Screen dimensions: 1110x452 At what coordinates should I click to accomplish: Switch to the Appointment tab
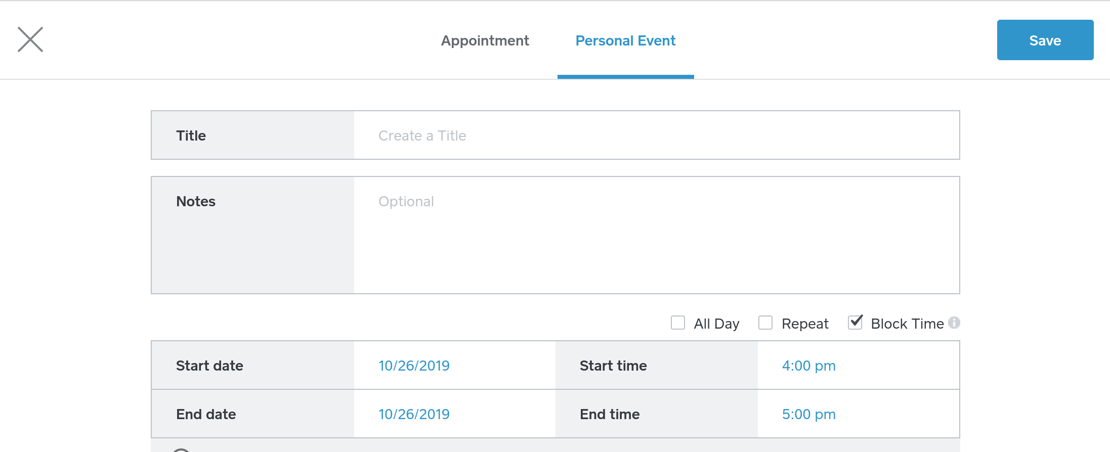point(485,40)
